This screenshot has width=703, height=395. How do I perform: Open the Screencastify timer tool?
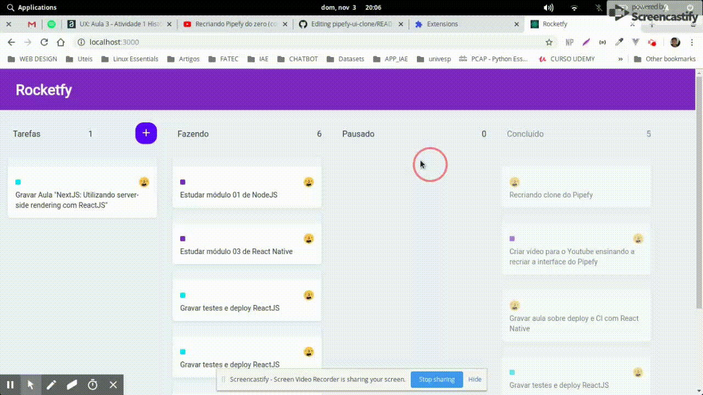click(92, 385)
